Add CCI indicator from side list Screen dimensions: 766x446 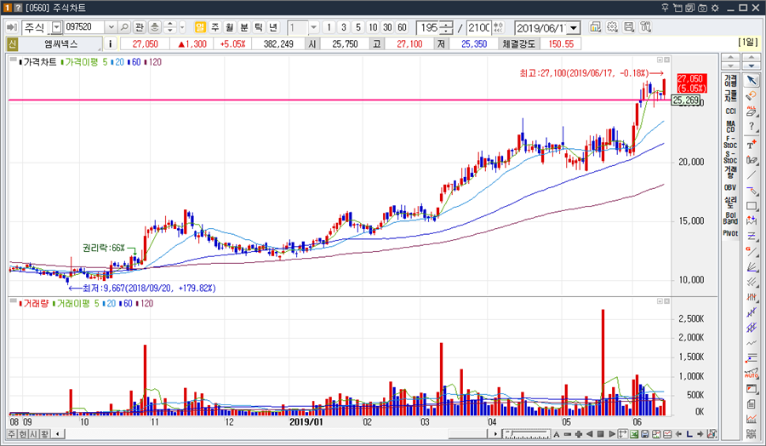[x=730, y=111]
